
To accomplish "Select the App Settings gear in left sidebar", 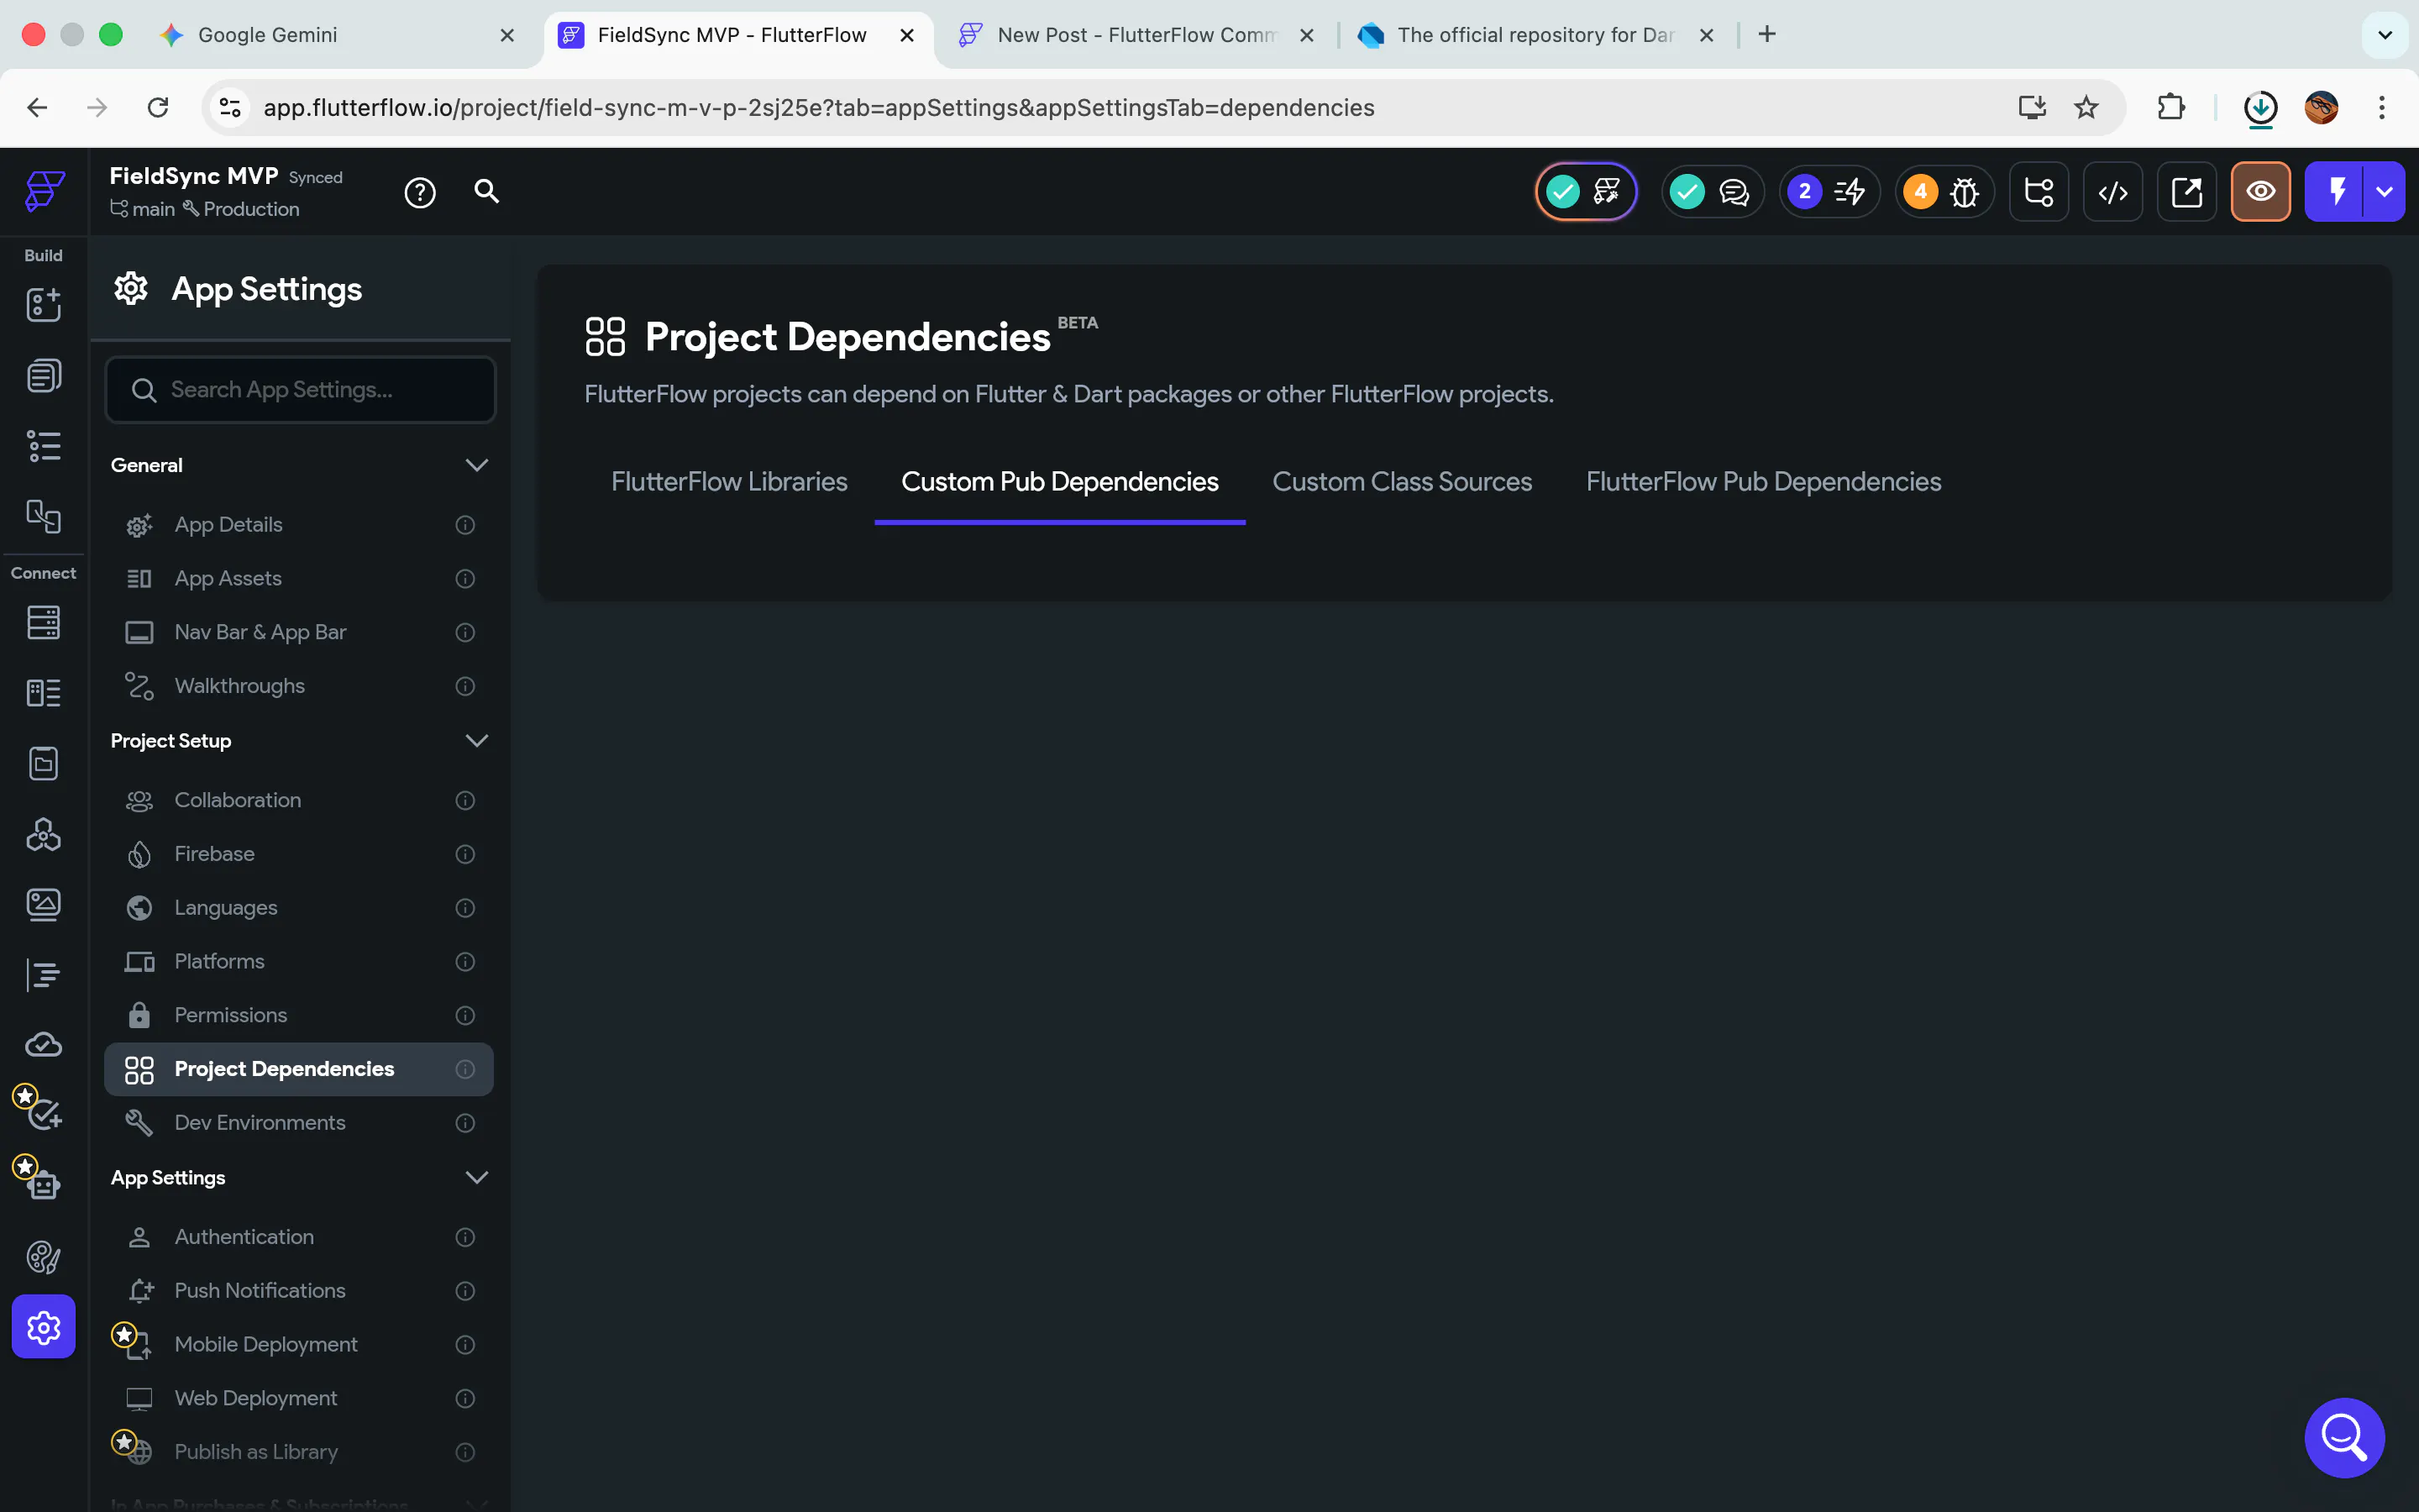I will click(x=43, y=1327).
